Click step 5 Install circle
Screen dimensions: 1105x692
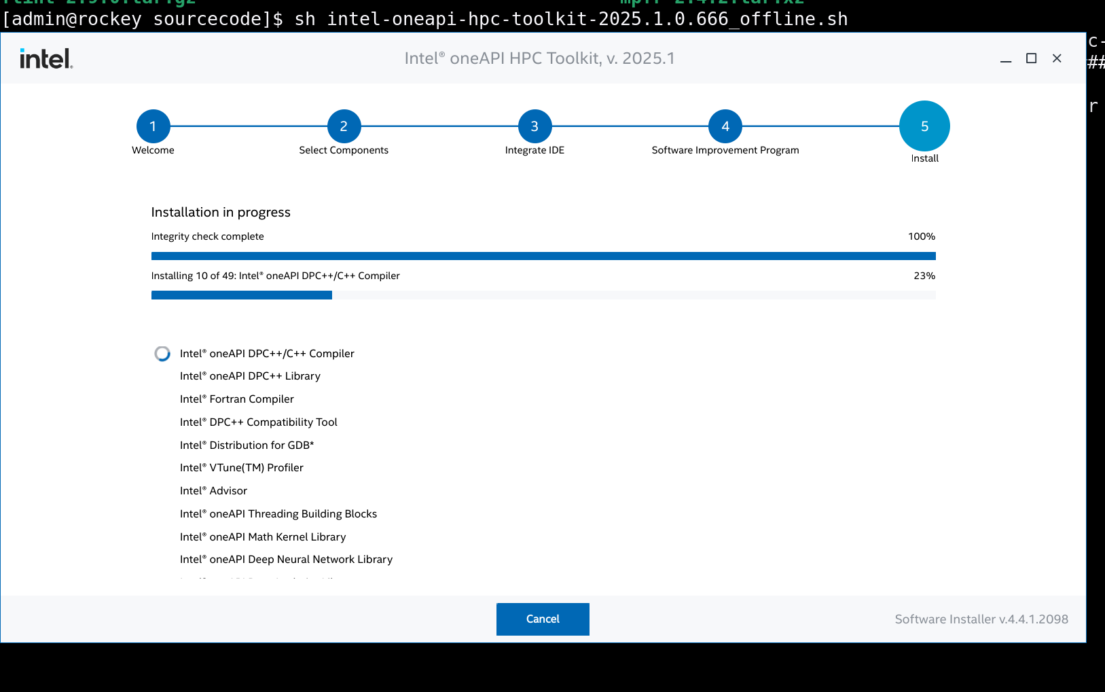click(x=924, y=126)
